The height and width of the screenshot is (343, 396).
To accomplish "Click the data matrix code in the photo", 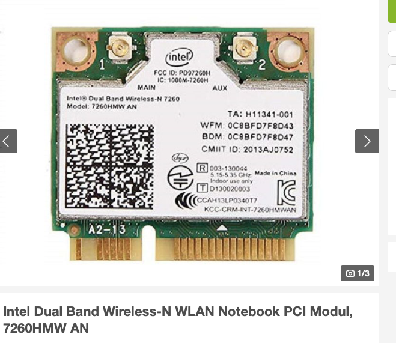I will tap(109, 166).
